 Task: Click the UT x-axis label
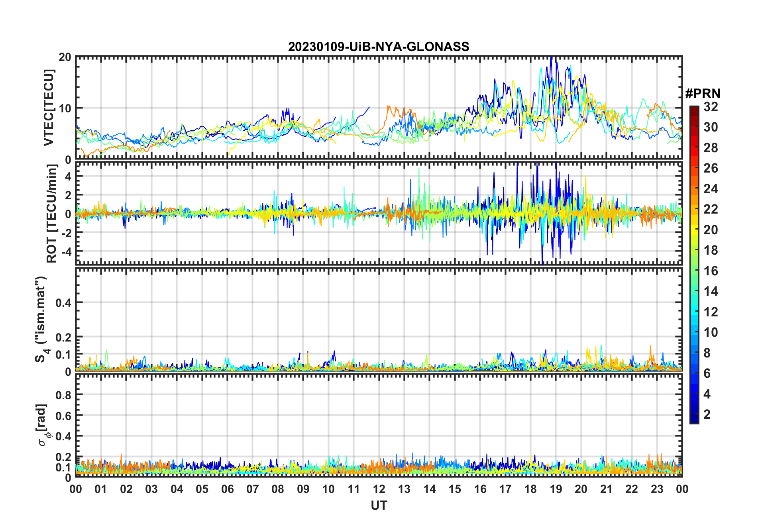379,505
